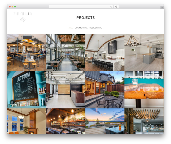Filter projects by RESIDENTIAL
The image size is (171, 144).
[96, 28]
